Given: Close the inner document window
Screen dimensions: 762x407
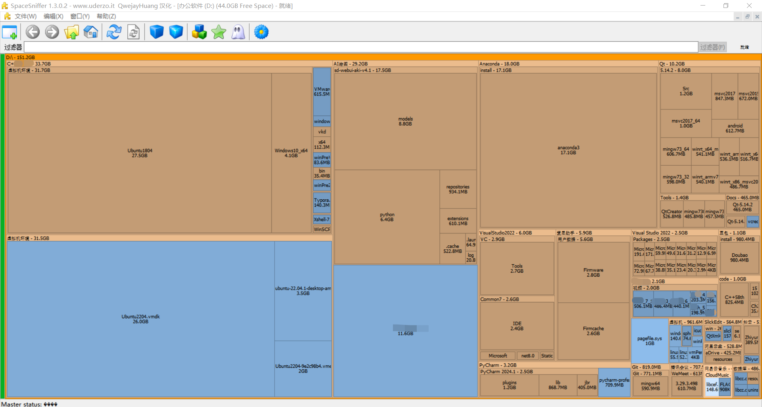Looking at the screenshot, I should [757, 17].
